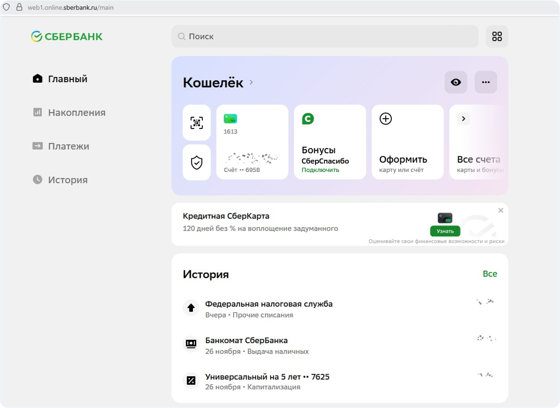Click the Все link in История

pos(489,274)
